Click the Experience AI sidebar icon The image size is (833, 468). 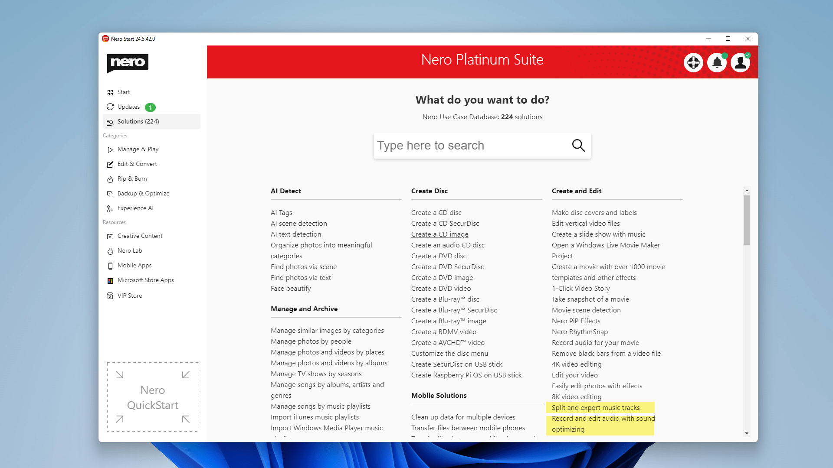coord(111,208)
